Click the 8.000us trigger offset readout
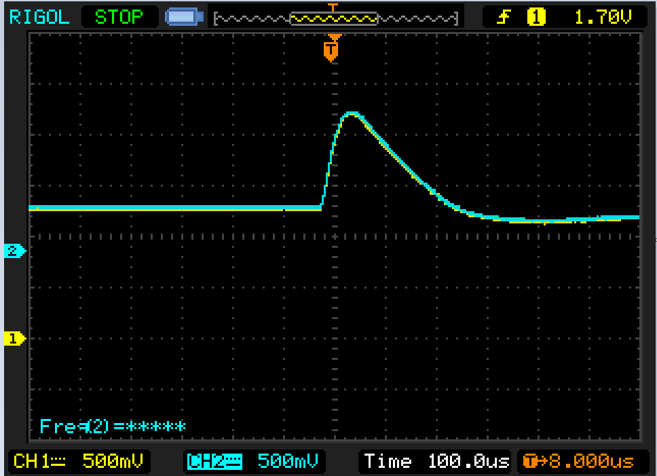 click(578, 461)
